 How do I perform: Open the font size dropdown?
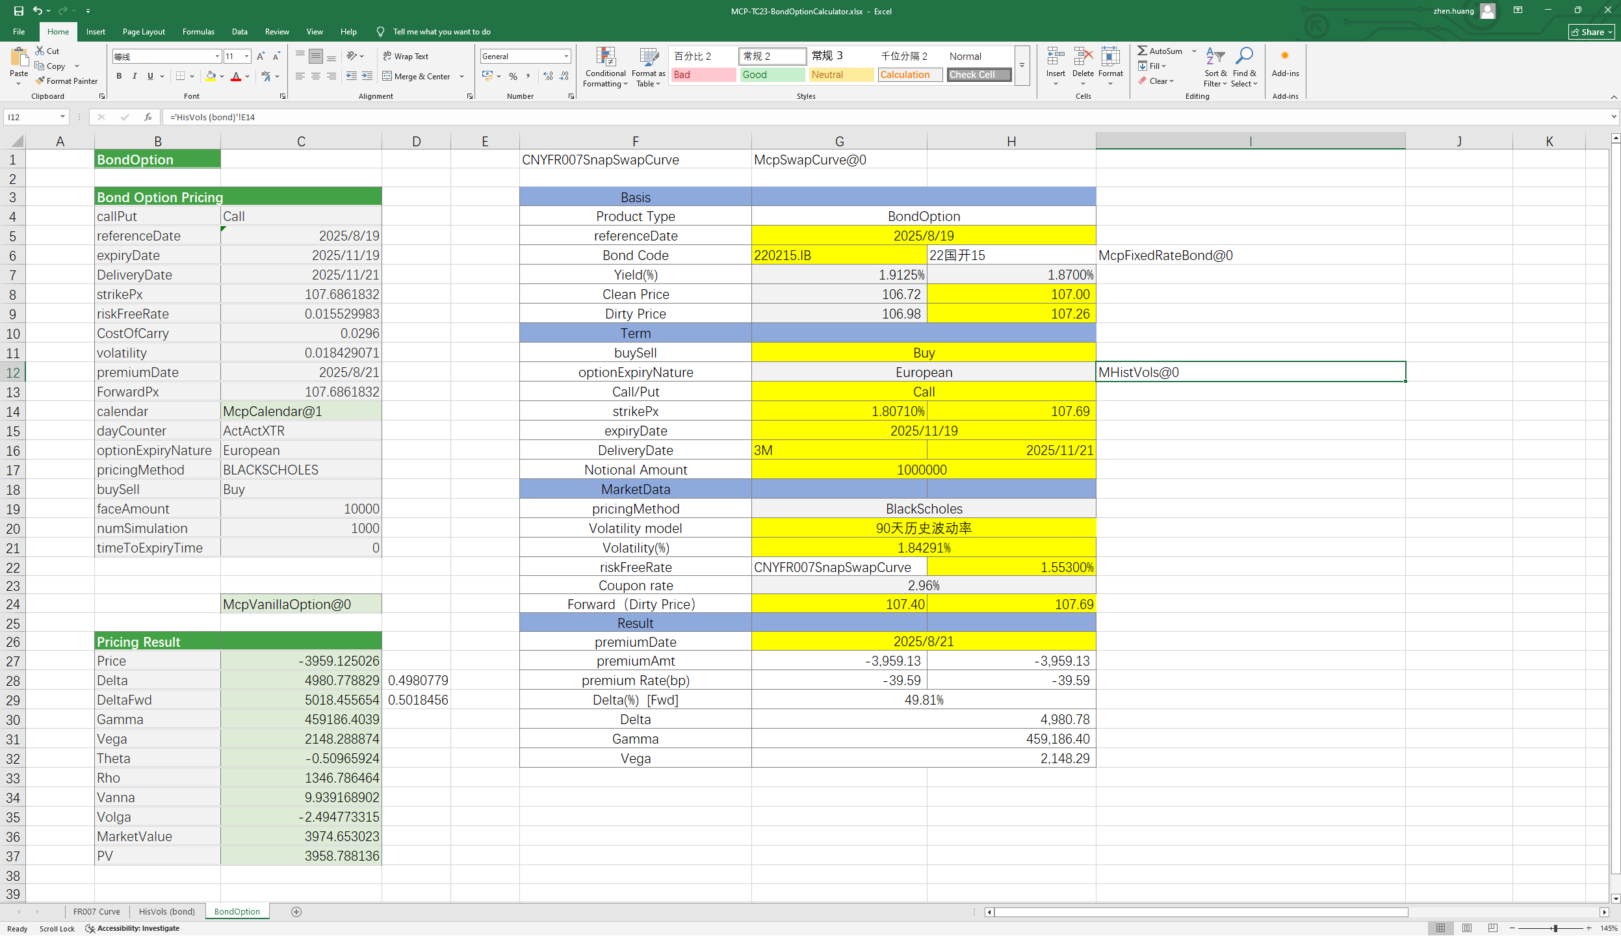click(x=247, y=57)
